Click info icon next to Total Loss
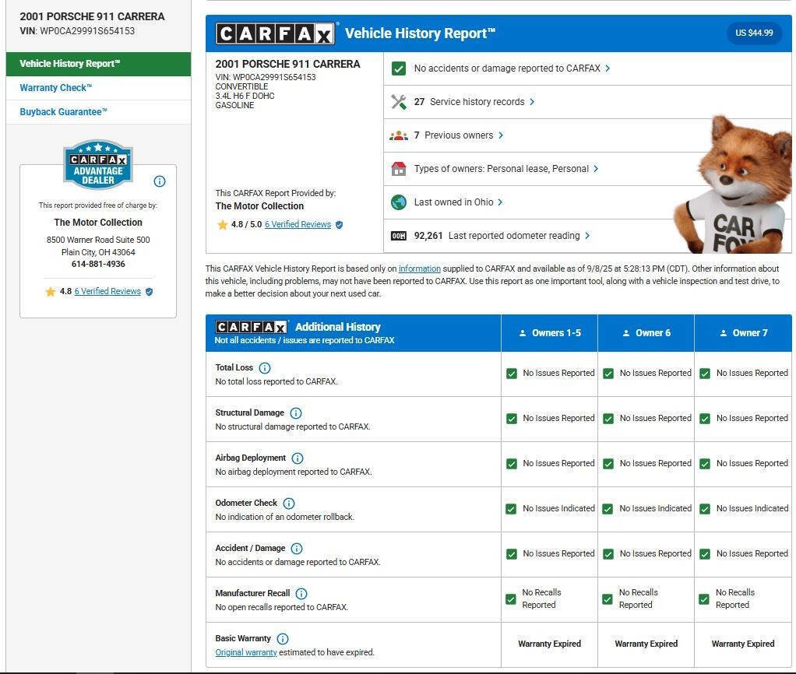Viewport: 796px width, 674px height. point(265,368)
